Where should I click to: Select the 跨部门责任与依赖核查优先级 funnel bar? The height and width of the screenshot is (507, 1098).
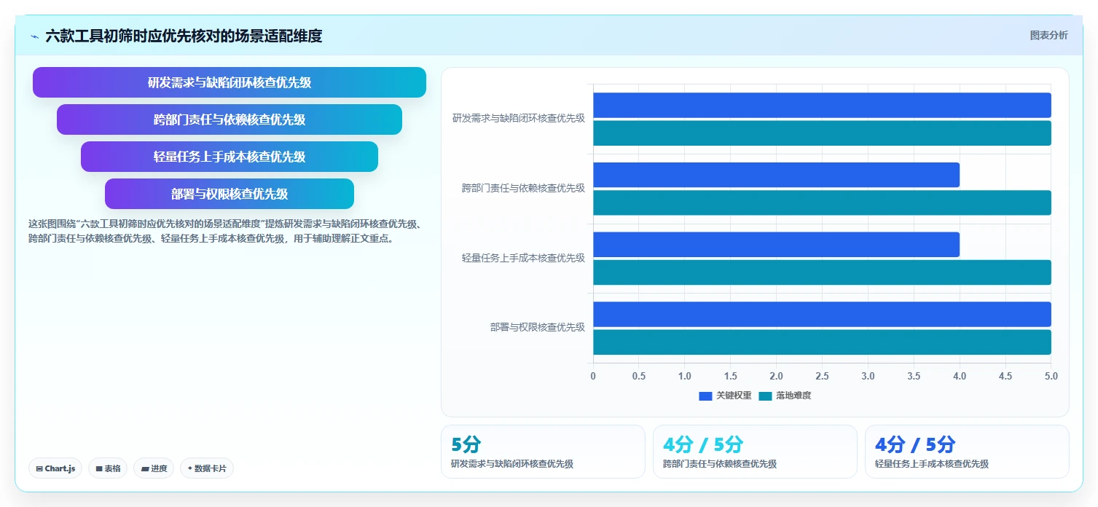click(230, 119)
